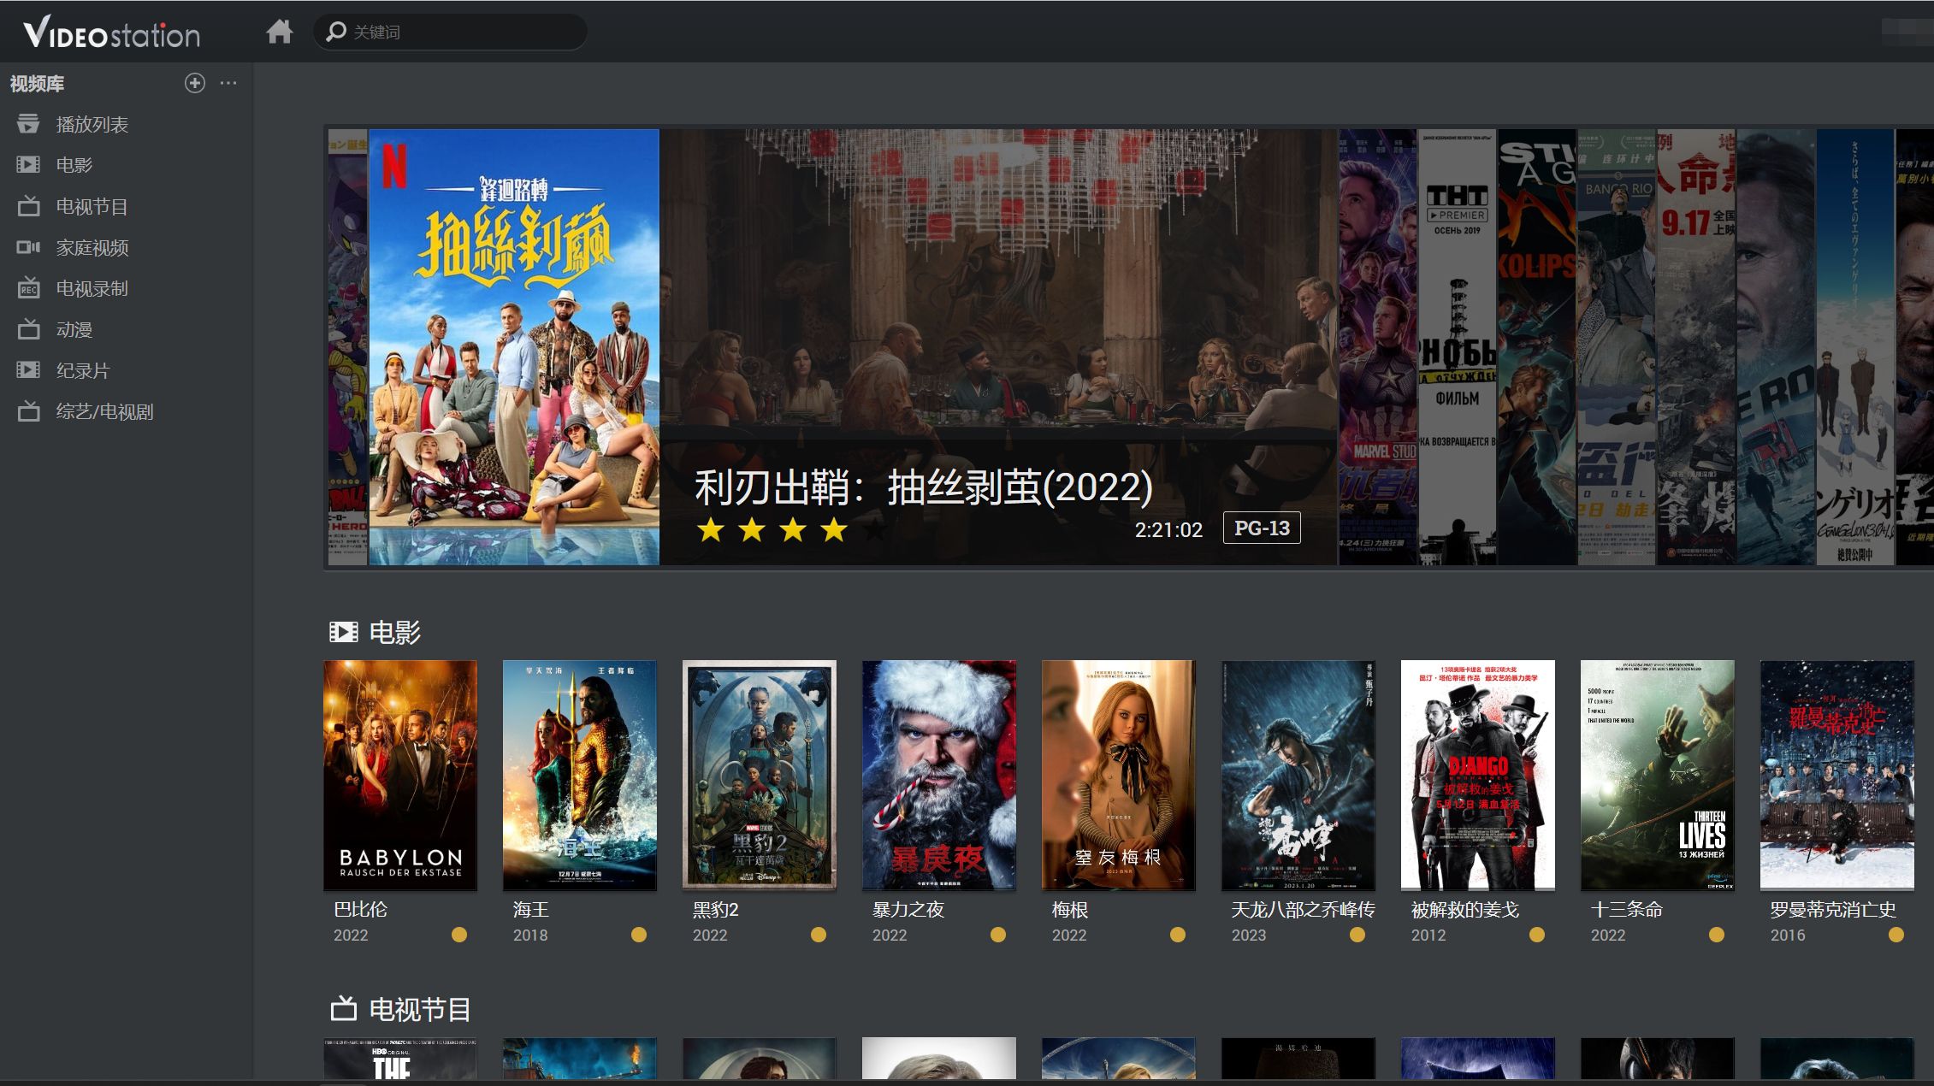The image size is (1934, 1086).
Task: Click the 电影 section heading
Action: (x=394, y=632)
